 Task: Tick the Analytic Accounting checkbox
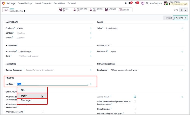click(43, 112)
